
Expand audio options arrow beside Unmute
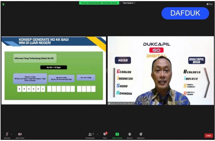pyautogui.click(x=11, y=134)
